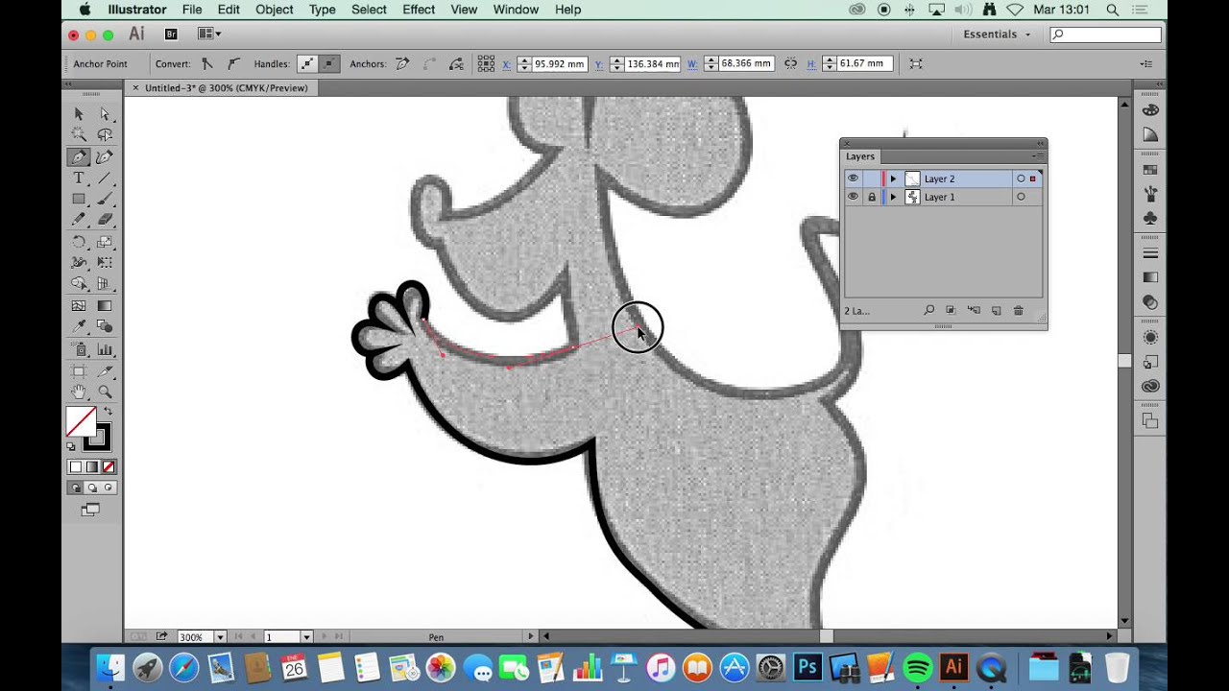
Task: Select the Rotate tool
Action: (79, 242)
